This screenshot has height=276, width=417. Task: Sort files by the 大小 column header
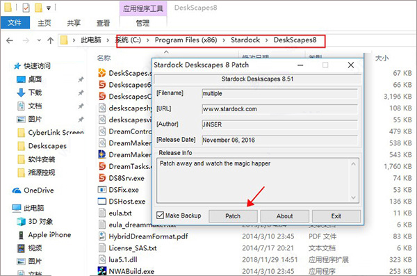tap(382, 58)
